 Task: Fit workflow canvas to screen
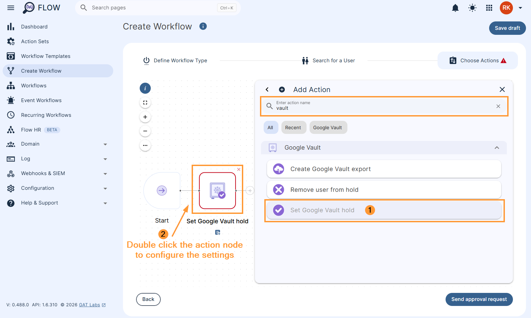pos(145,103)
